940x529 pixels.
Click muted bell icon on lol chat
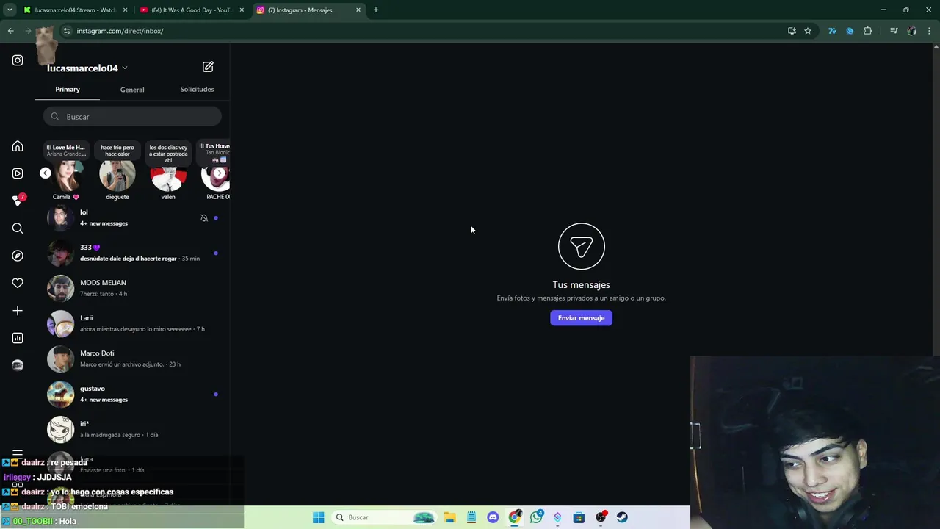204,218
